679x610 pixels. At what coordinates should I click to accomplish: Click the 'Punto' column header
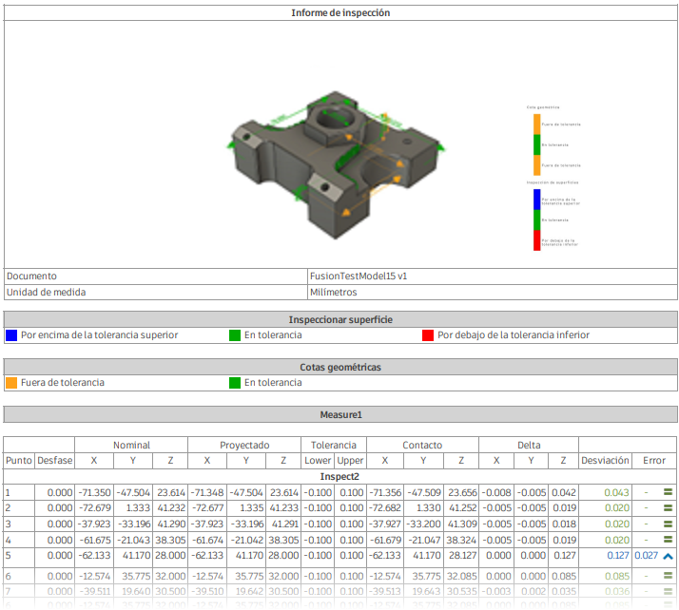(19, 461)
